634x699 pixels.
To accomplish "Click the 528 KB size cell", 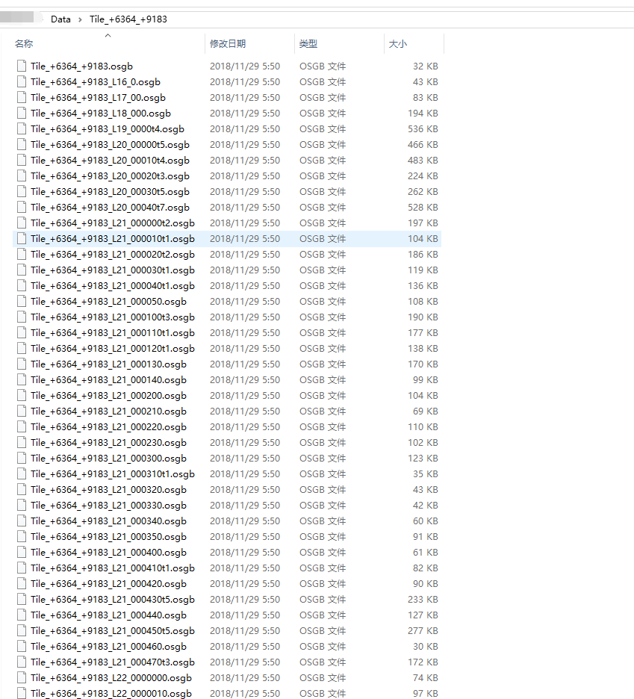I will (423, 208).
